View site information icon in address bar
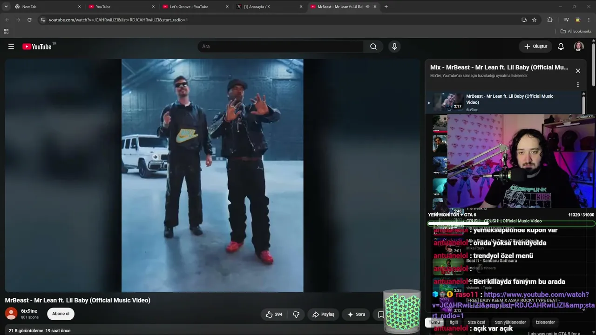The image size is (596, 335). [43, 20]
